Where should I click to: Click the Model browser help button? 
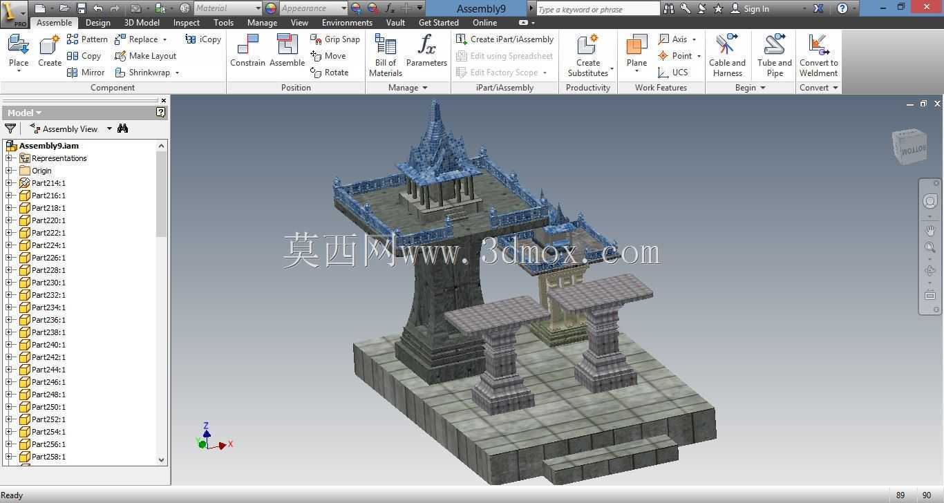pyautogui.click(x=161, y=112)
